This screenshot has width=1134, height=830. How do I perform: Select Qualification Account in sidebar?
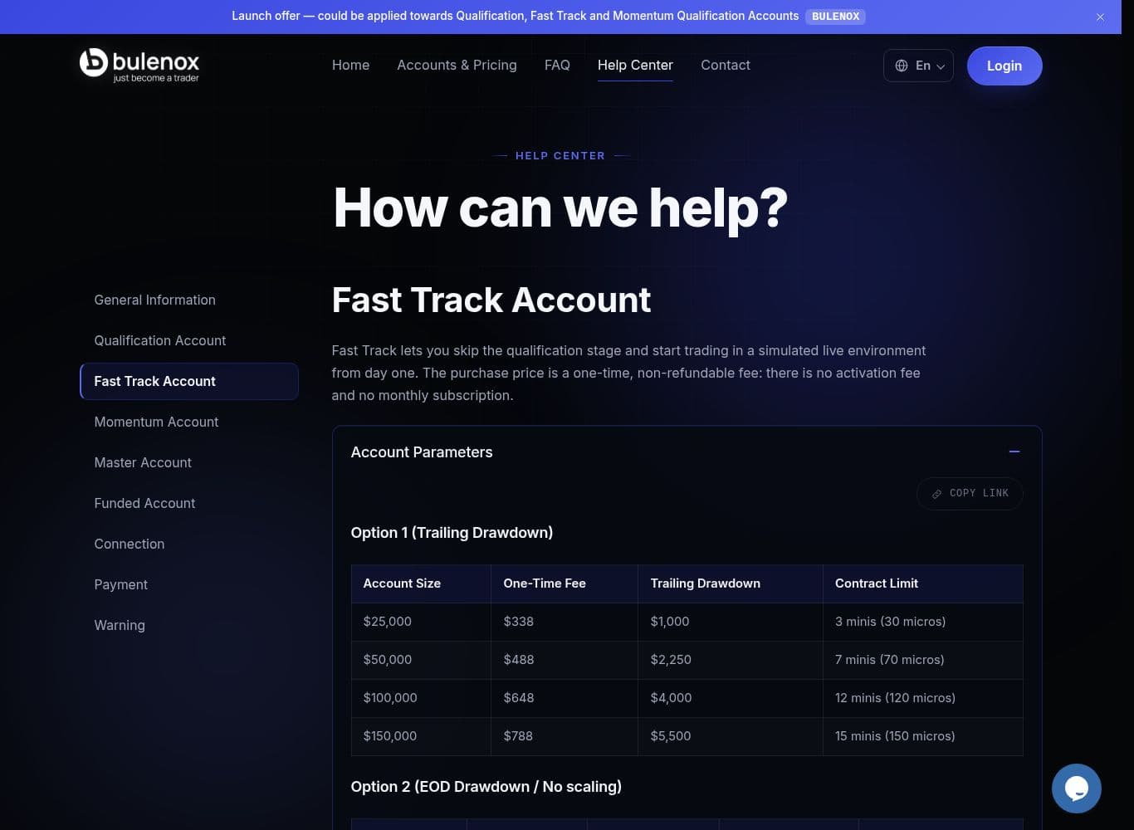(189, 340)
